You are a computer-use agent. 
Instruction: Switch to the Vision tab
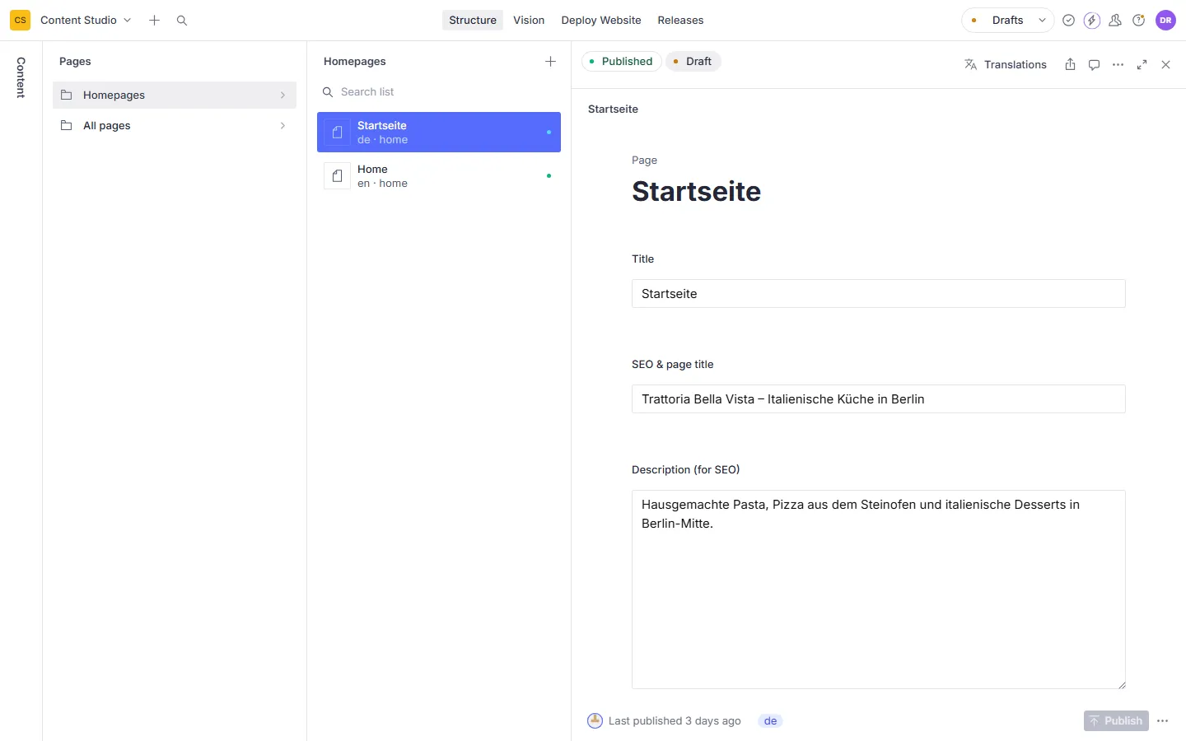pos(529,20)
